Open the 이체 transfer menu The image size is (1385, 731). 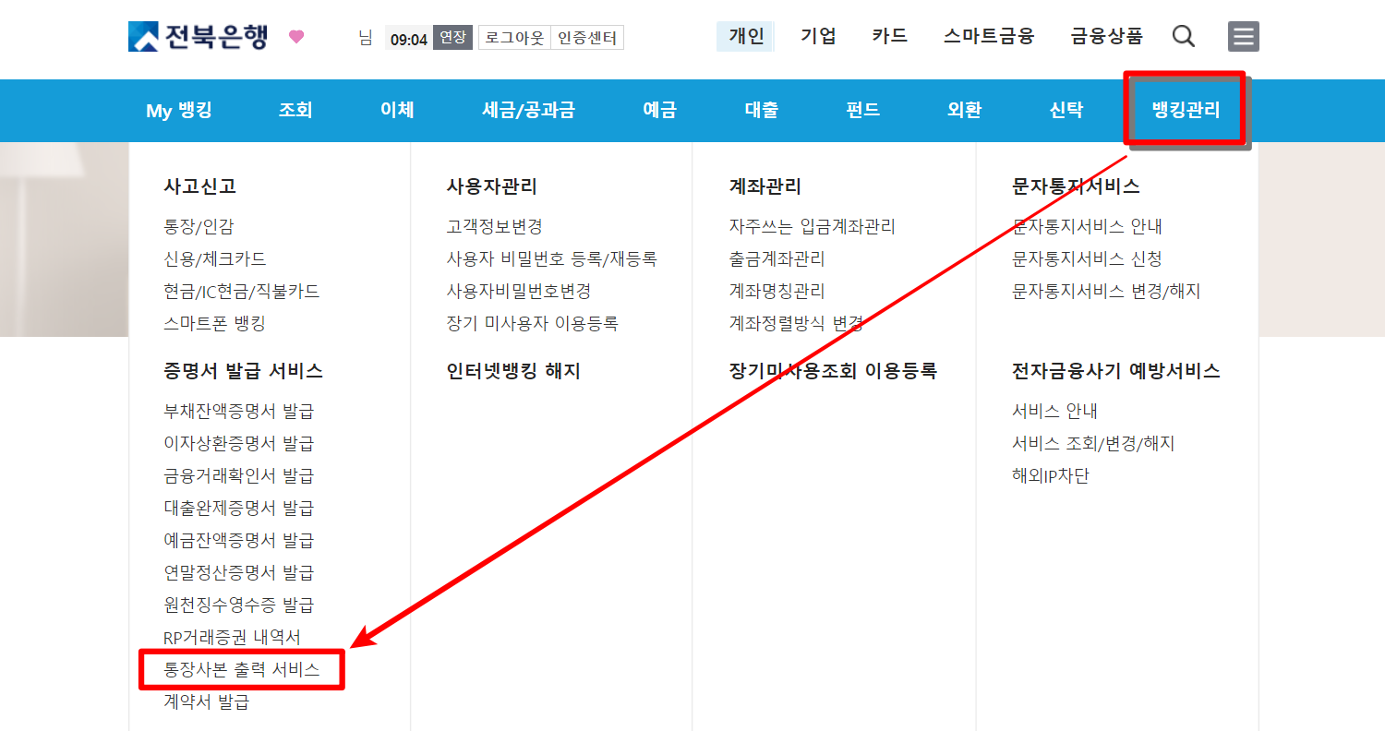click(x=397, y=110)
